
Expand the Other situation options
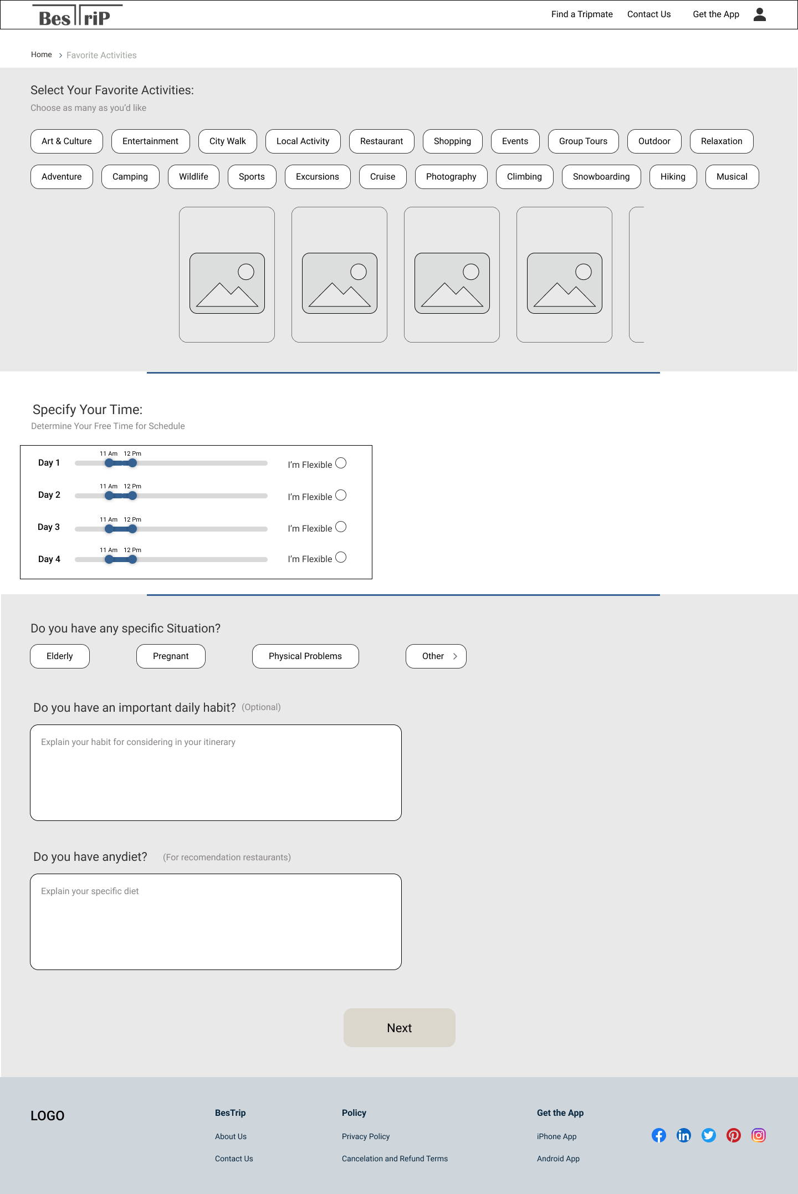click(x=436, y=656)
